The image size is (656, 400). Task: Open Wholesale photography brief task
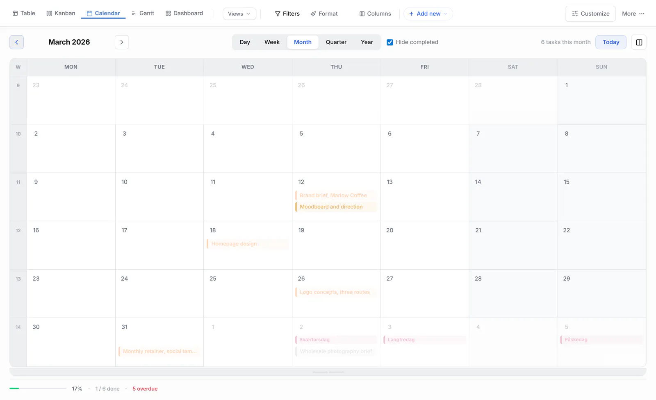coord(336,351)
